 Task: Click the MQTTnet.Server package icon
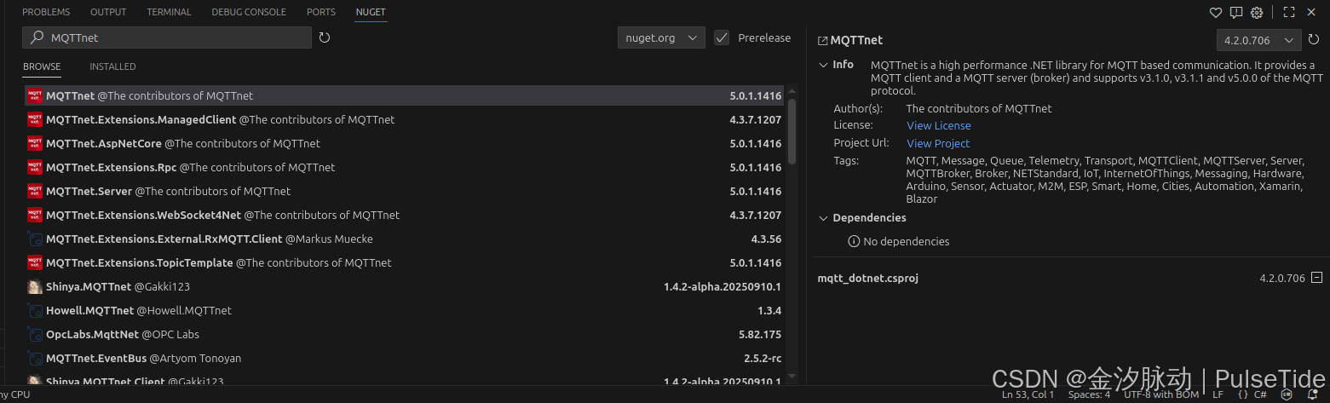pos(35,191)
